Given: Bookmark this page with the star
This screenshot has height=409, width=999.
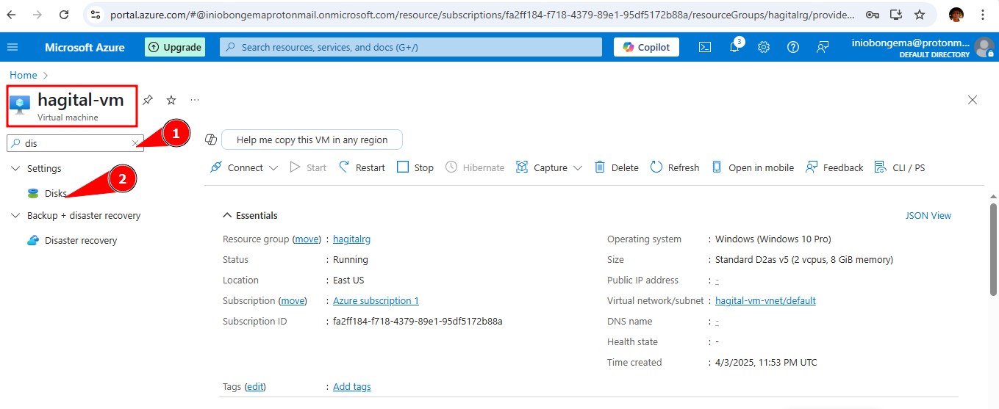Looking at the screenshot, I should tap(920, 14).
